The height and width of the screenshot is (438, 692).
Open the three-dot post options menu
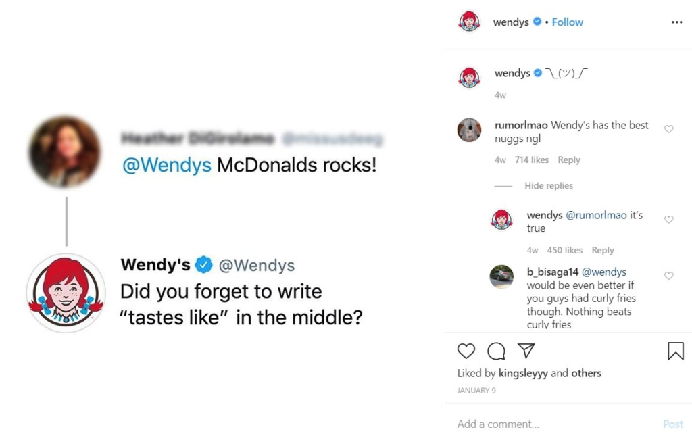(x=677, y=22)
